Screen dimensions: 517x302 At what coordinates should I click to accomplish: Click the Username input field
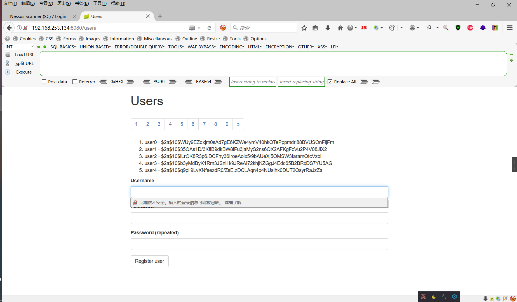click(x=259, y=192)
